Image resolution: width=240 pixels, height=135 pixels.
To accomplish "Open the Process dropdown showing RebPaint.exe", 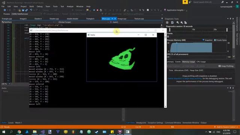I will coord(27,14).
